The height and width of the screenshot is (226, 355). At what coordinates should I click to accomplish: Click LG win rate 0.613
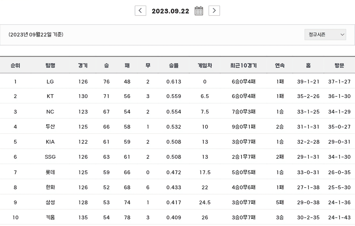tap(174, 82)
